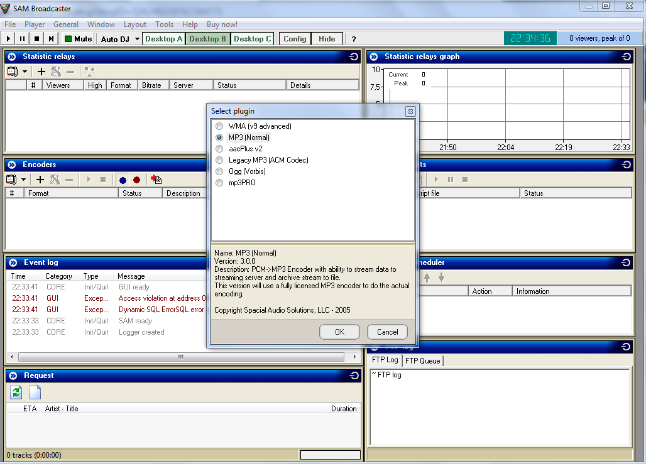Switch to the FTP Queue tab
The width and height of the screenshot is (646, 464).
tap(422, 360)
